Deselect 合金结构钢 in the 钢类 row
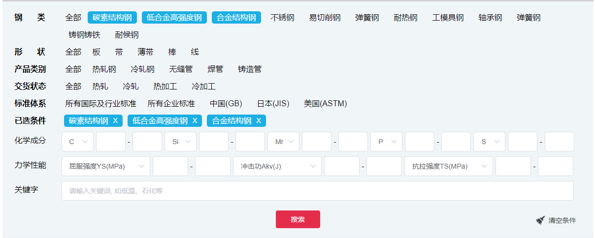The image size is (595, 238). click(x=236, y=18)
